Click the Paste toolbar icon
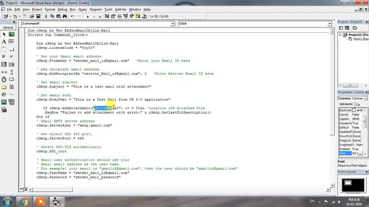 pos(58,16)
